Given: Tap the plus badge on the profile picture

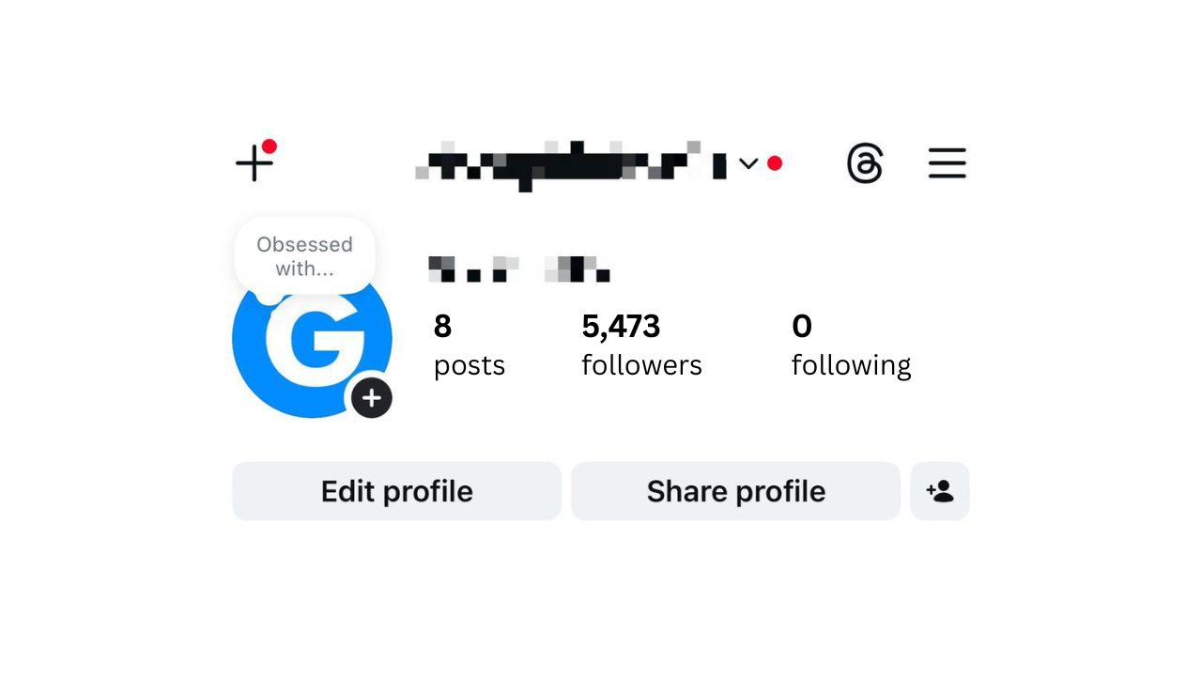Looking at the screenshot, I should tap(372, 398).
